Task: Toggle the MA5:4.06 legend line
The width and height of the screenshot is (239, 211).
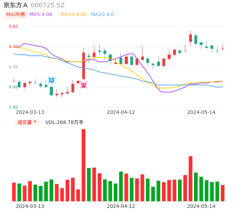Action: [41, 15]
